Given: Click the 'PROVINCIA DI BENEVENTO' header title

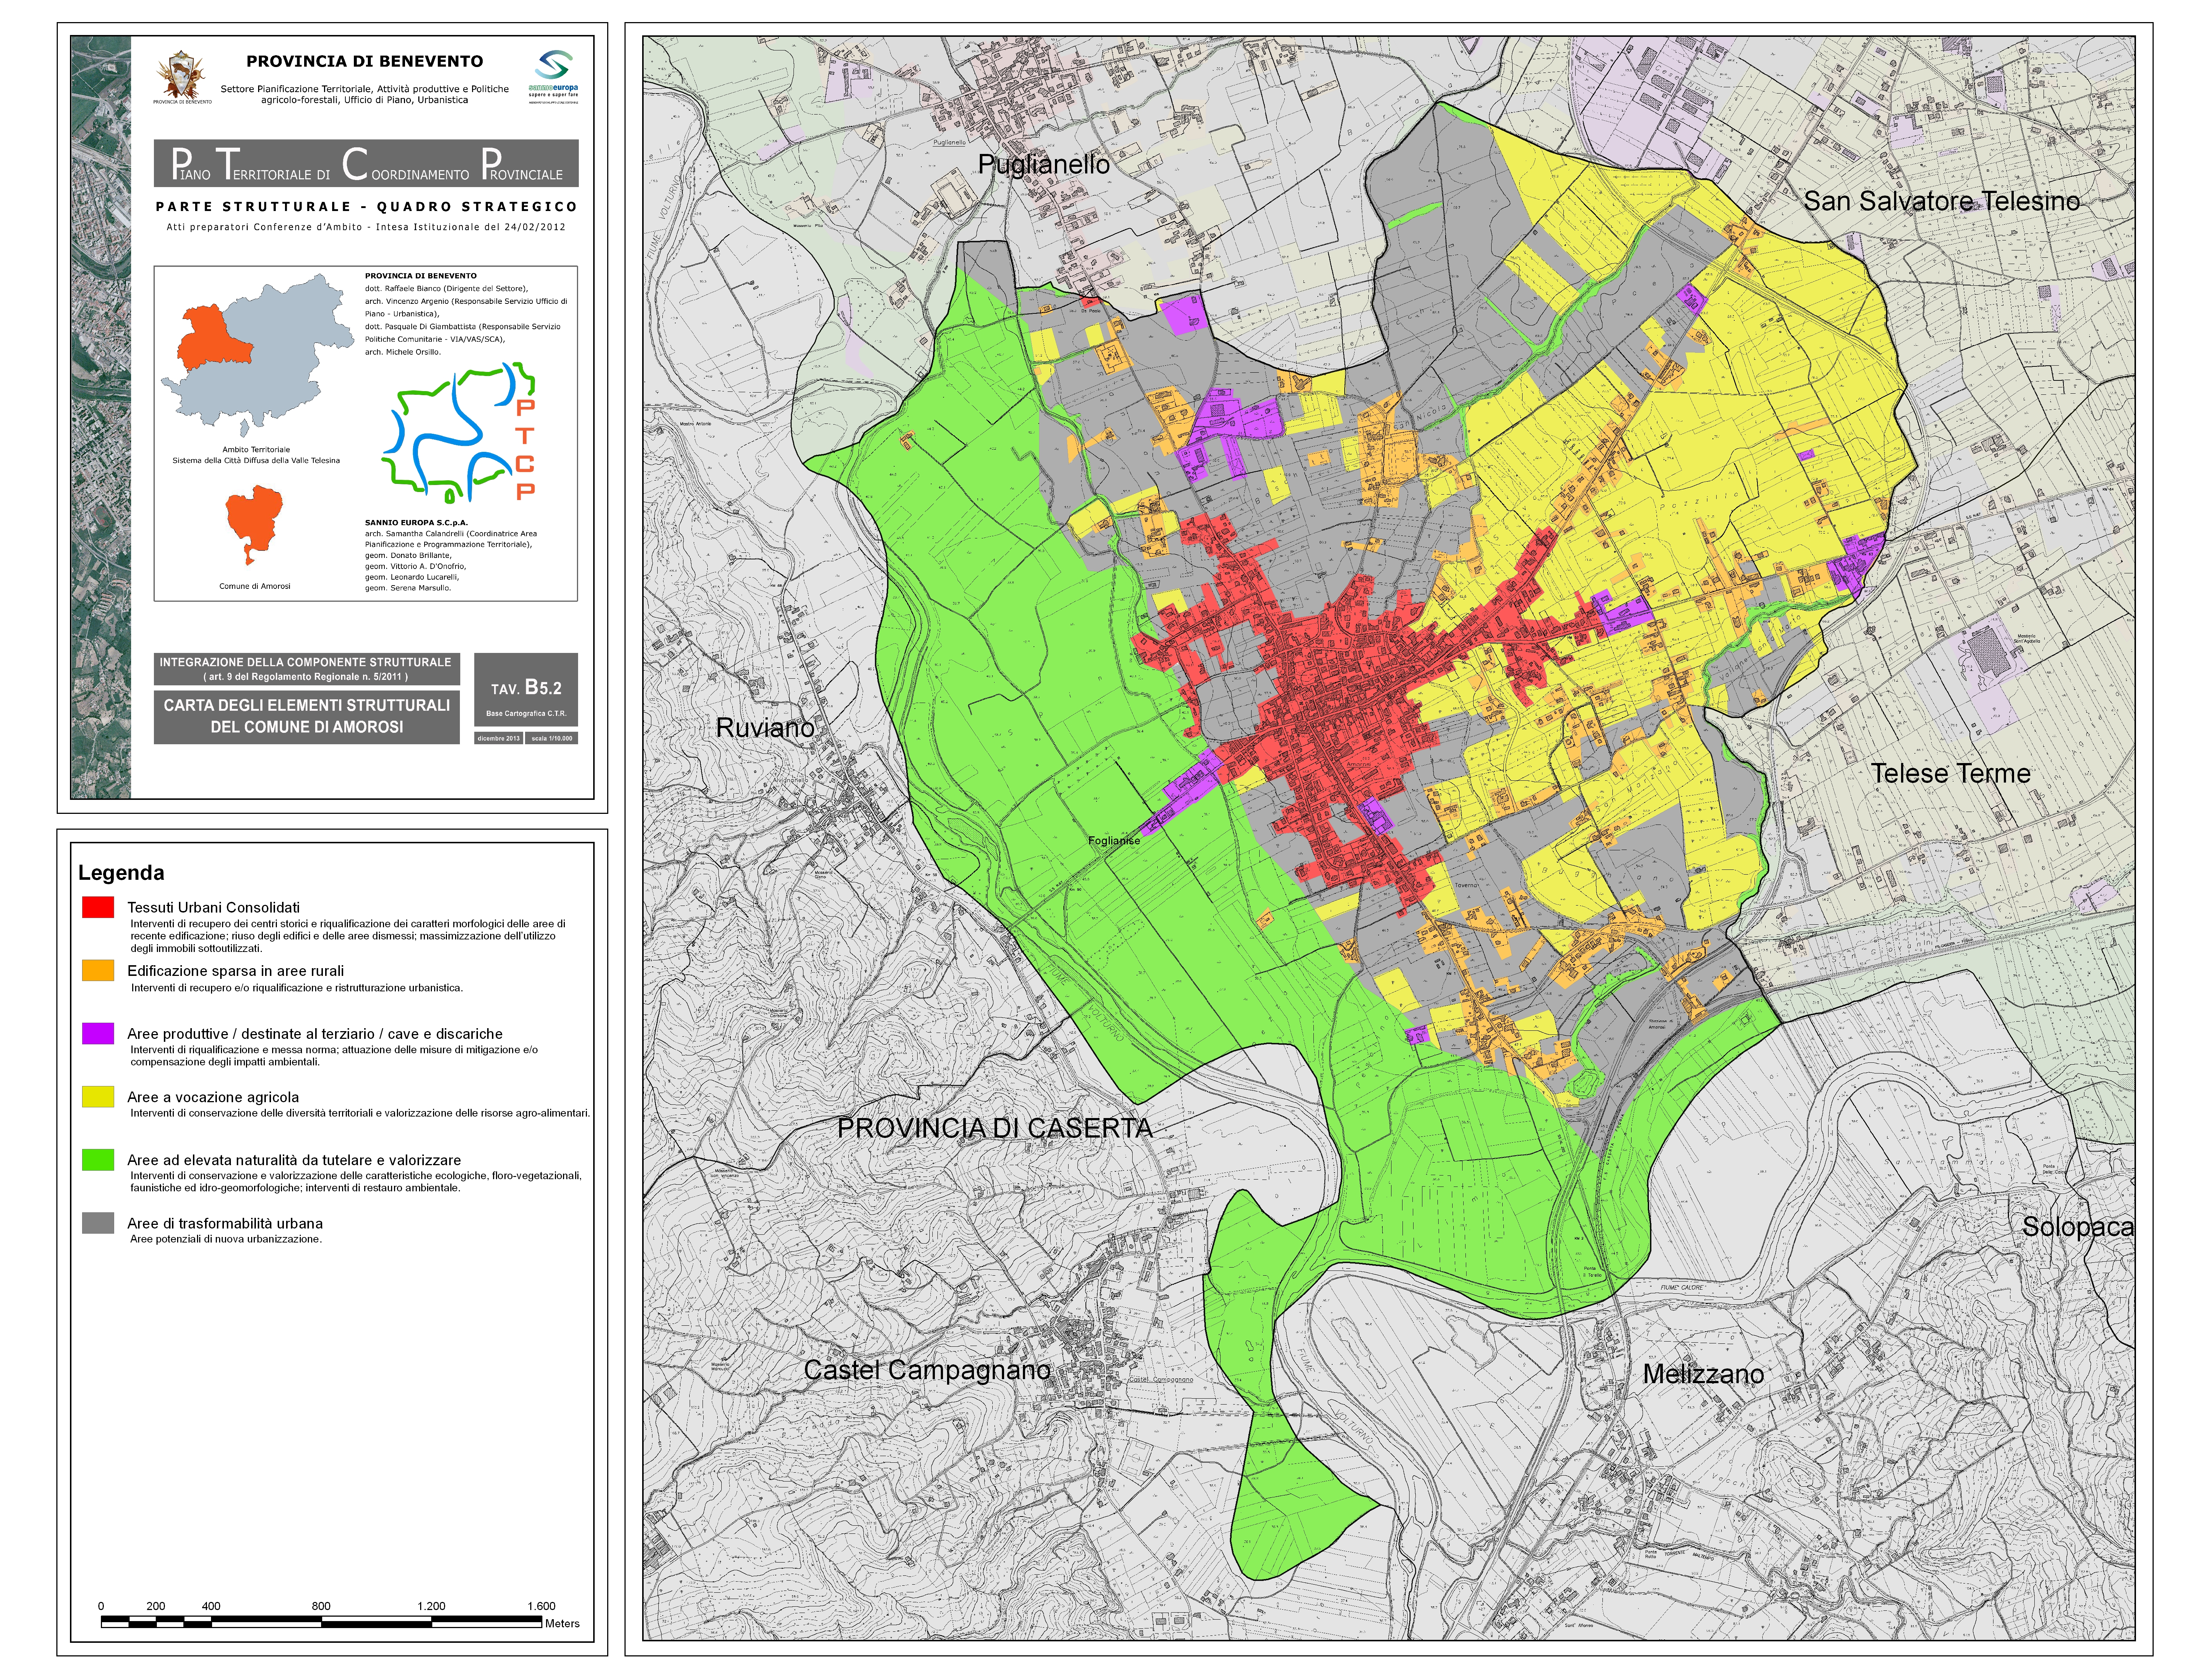Looking at the screenshot, I should coord(365,61).
